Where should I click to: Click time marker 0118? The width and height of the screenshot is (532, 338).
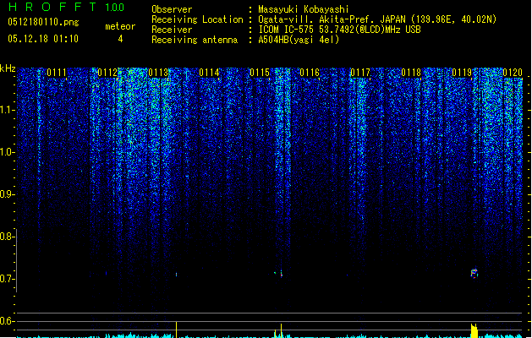(x=411, y=73)
